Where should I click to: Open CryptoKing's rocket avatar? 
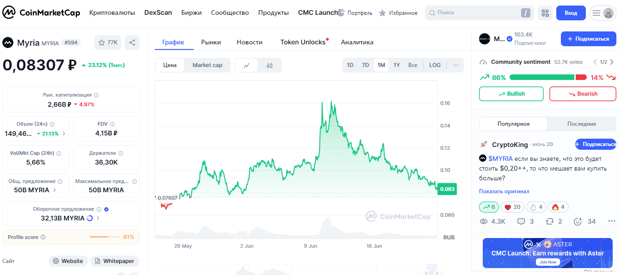point(484,145)
